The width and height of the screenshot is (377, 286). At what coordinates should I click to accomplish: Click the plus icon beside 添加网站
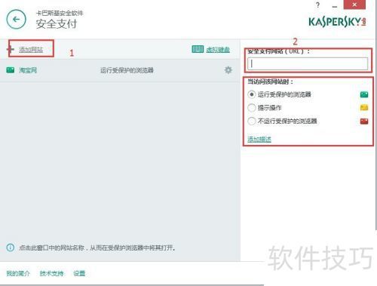pos(11,49)
